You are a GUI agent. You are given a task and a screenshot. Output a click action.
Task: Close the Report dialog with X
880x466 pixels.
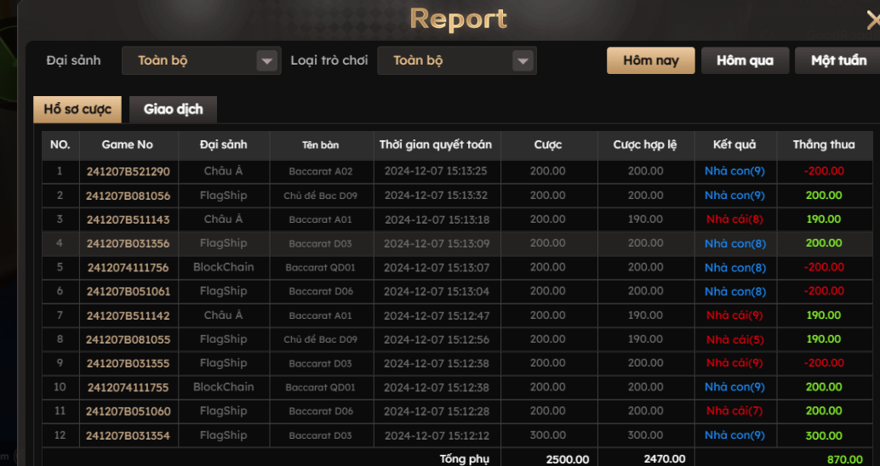click(x=872, y=21)
